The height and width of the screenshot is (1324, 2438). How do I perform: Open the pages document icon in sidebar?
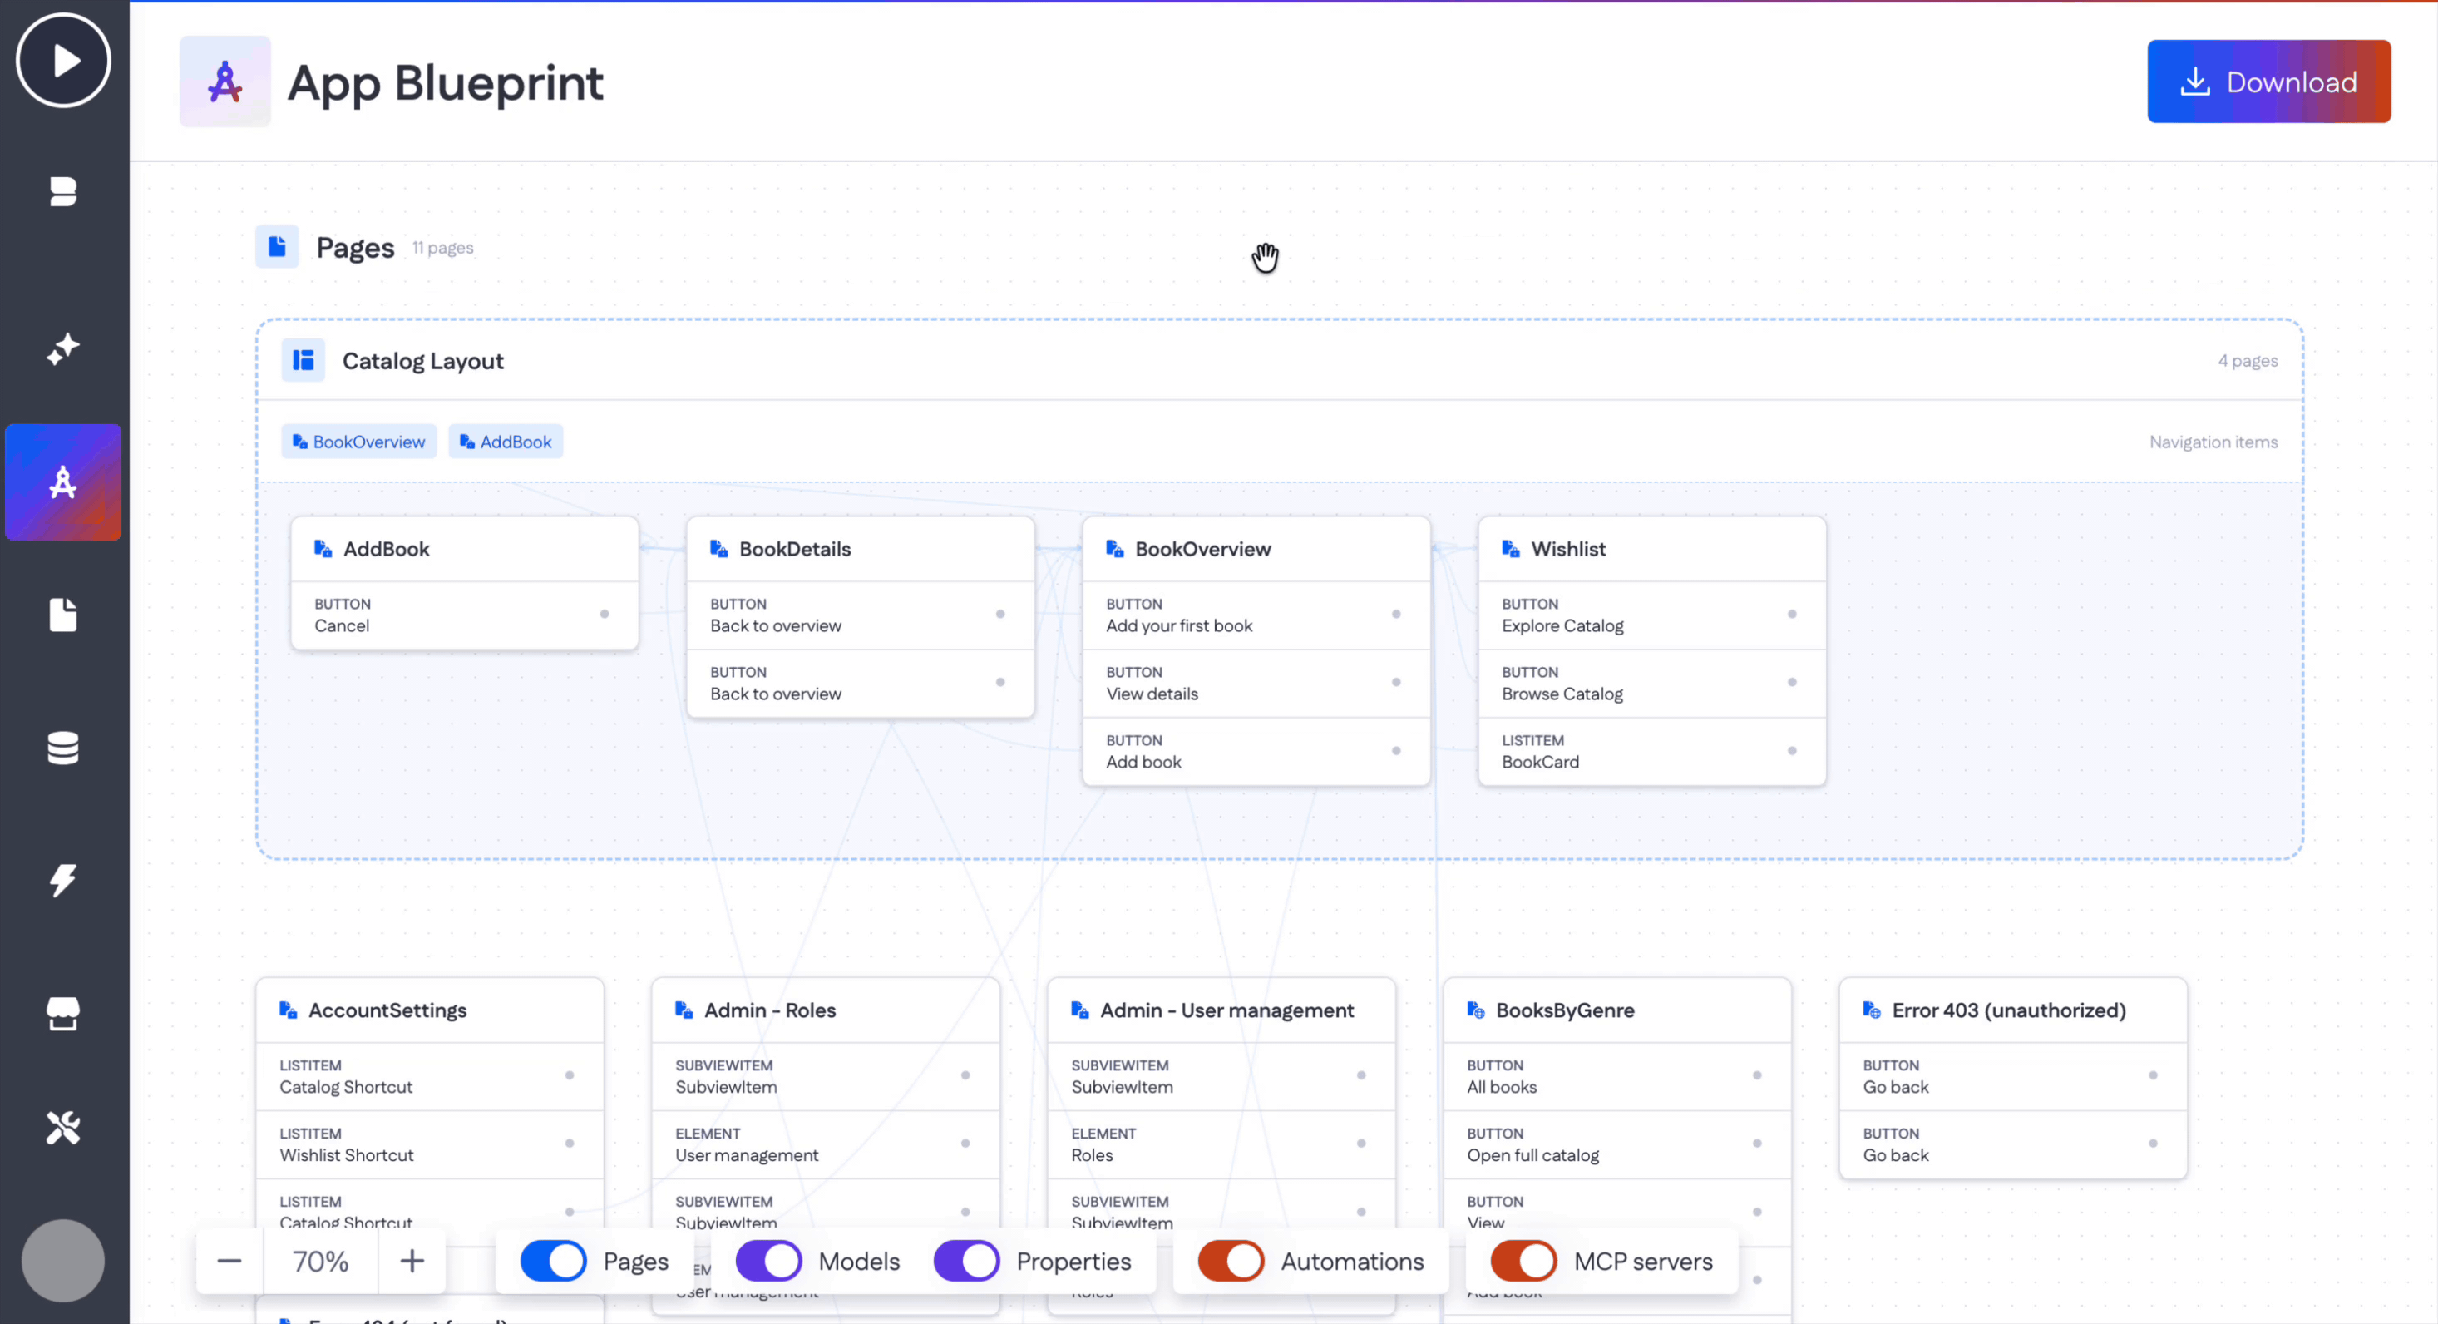[63, 615]
